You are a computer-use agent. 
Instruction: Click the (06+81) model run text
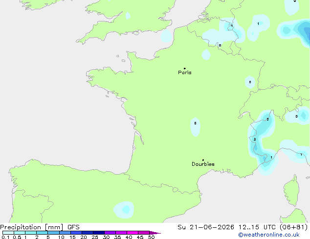click(x=294, y=227)
